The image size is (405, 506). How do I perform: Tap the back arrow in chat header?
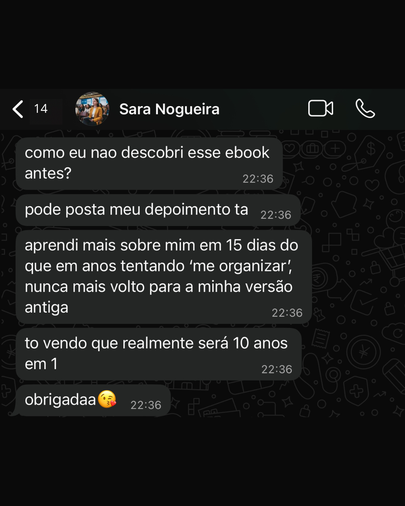pyautogui.click(x=18, y=109)
